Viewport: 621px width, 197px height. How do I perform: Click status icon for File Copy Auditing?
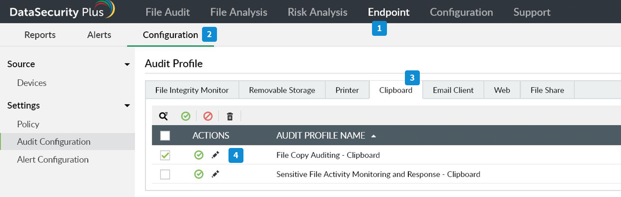click(199, 155)
